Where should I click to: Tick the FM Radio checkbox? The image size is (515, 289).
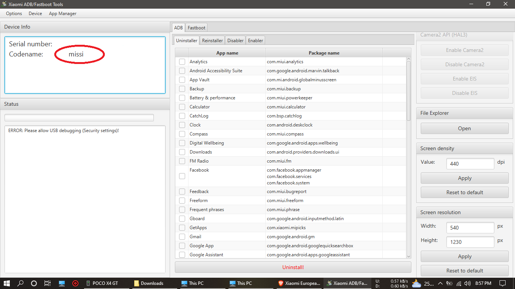pos(182,161)
